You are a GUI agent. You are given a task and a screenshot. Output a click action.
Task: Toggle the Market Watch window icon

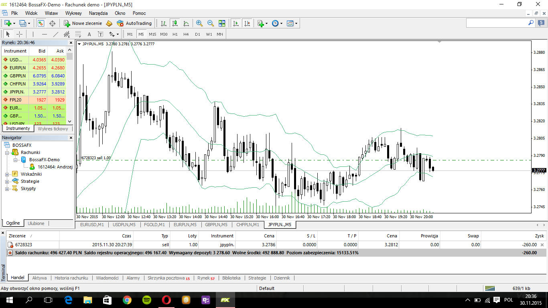tap(41, 23)
